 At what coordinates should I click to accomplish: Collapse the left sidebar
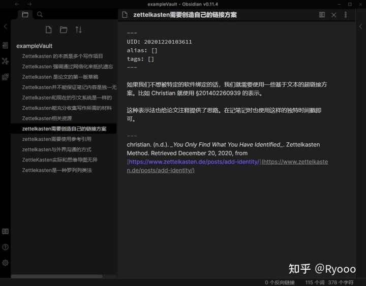6,26
